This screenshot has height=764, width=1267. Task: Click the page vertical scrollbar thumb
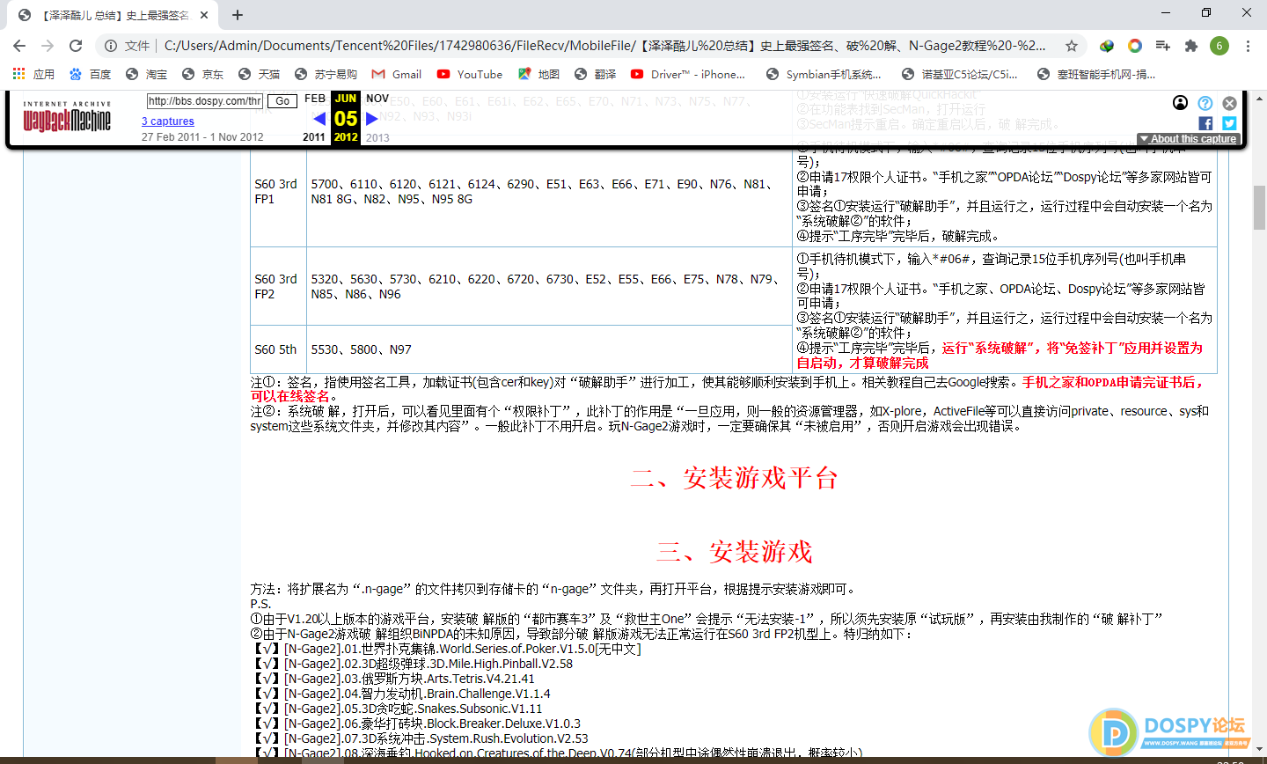pos(1259,208)
